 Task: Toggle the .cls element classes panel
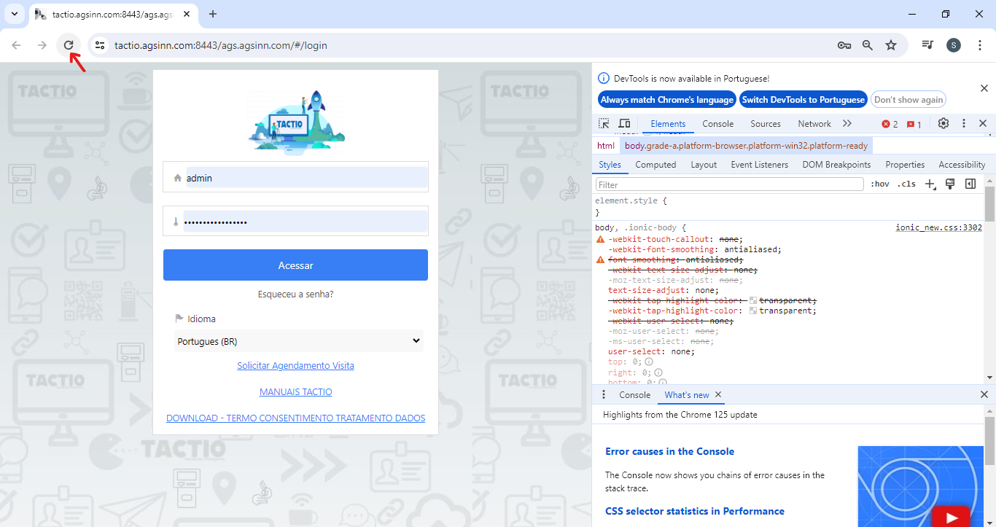(906, 184)
